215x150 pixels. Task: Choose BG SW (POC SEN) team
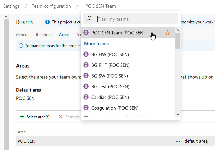128,76
